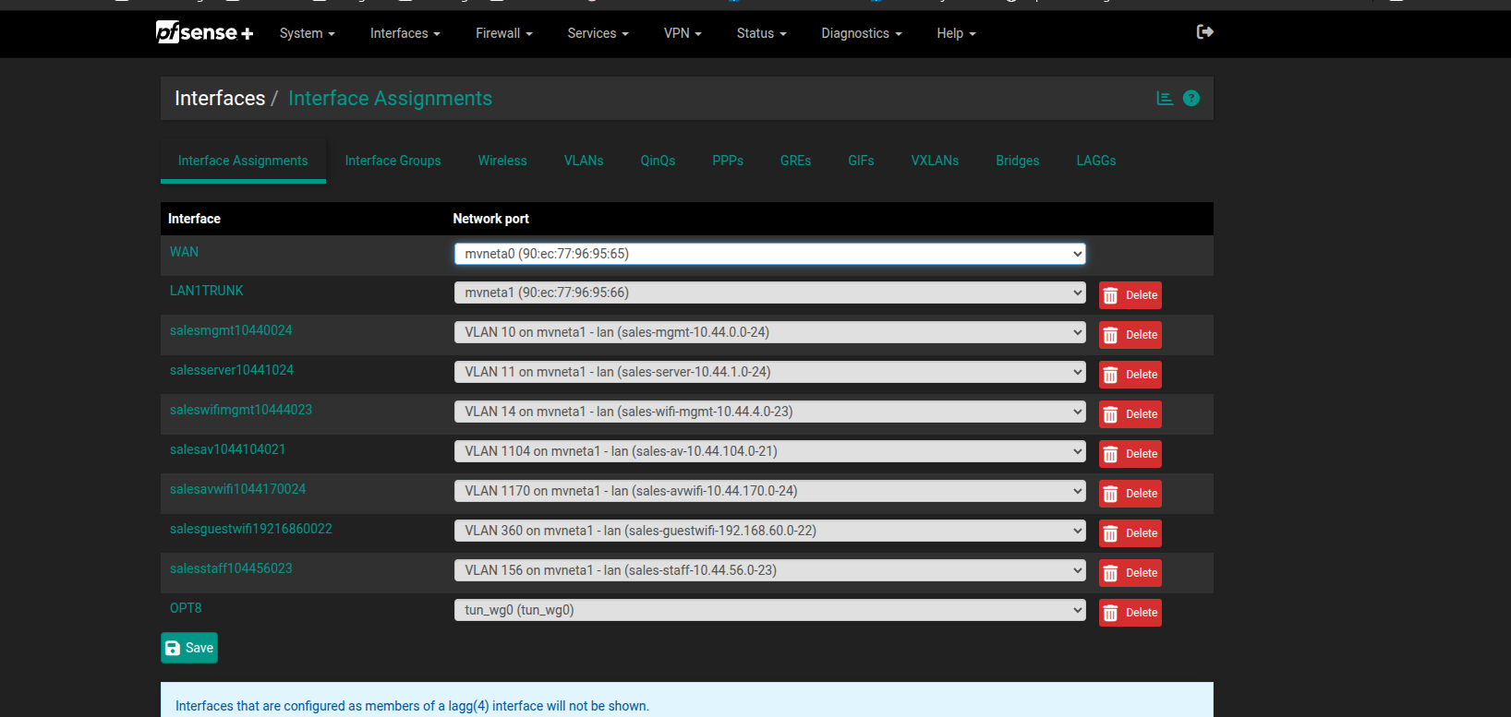This screenshot has width=1511, height=717.
Task: Click the pfSense Plus logo
Action: pyautogui.click(x=204, y=33)
